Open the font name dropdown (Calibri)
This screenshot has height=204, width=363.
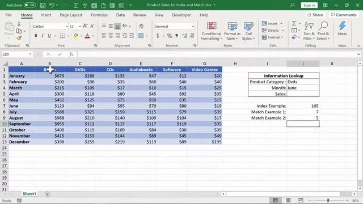66,27
